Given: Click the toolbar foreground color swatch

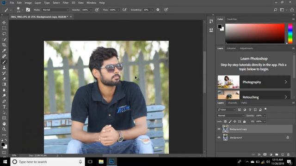Looking at the screenshot, I should tap(3, 144).
